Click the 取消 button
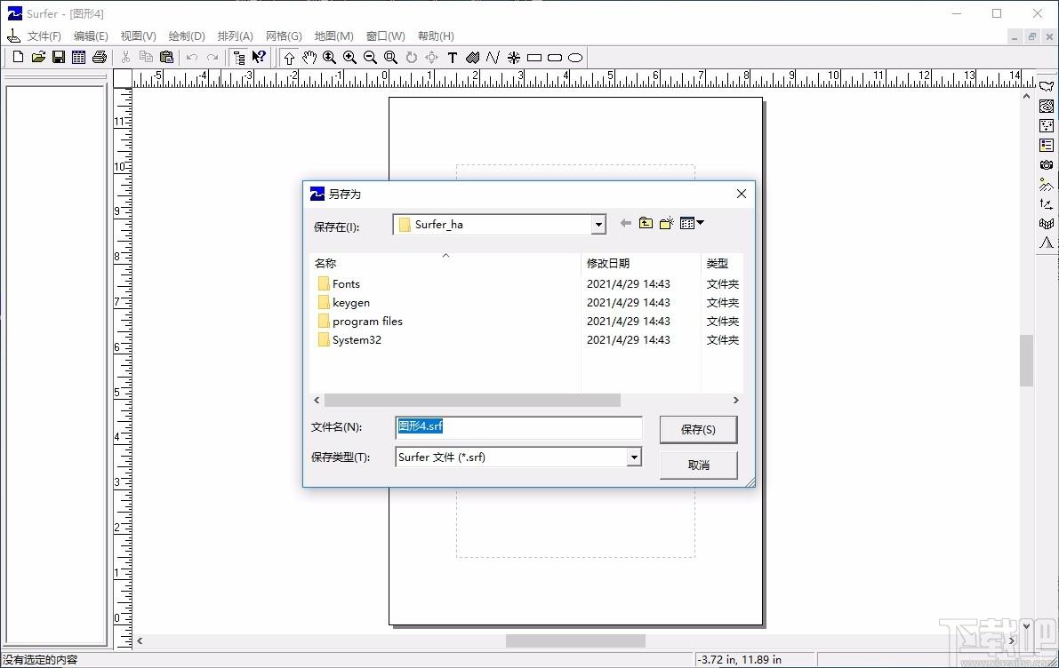The image size is (1059, 668). pos(698,465)
